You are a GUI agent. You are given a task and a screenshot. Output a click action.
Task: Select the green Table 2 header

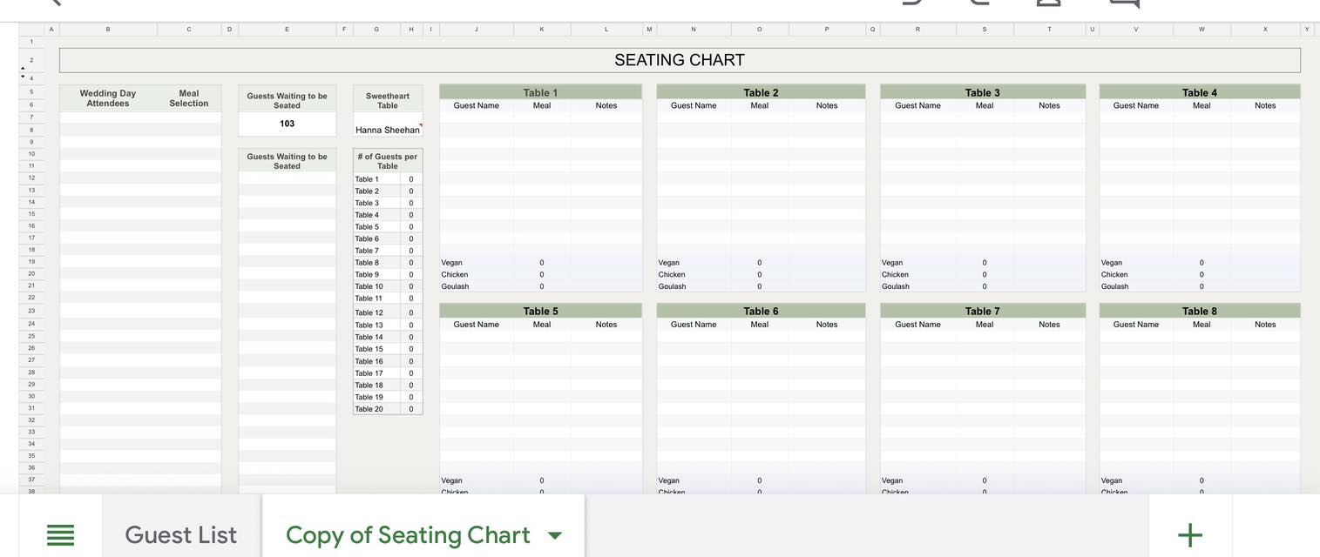(761, 92)
